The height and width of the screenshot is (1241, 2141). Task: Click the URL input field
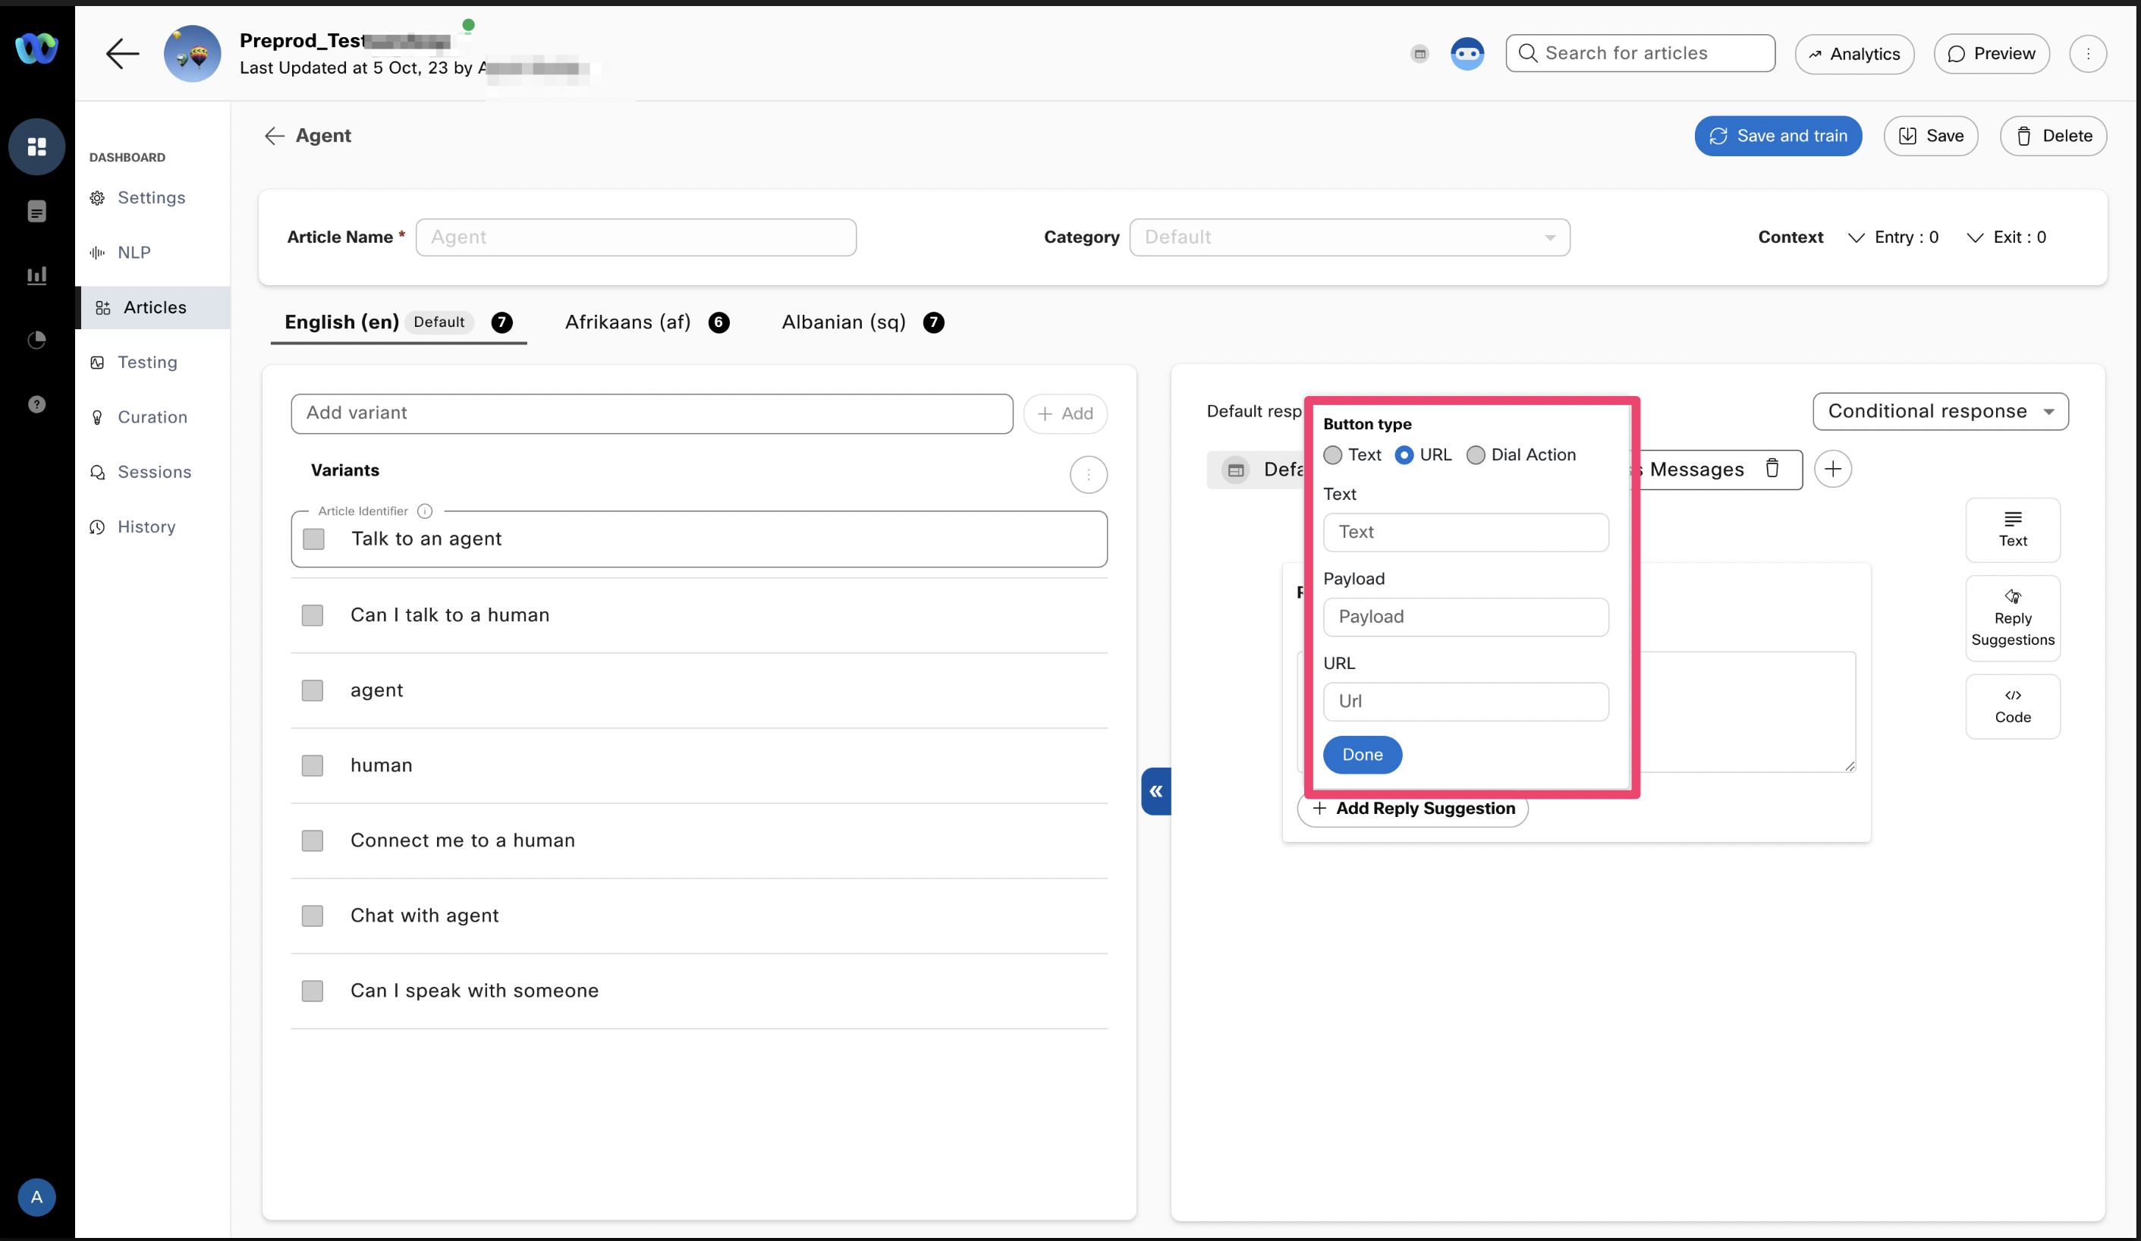pos(1466,700)
